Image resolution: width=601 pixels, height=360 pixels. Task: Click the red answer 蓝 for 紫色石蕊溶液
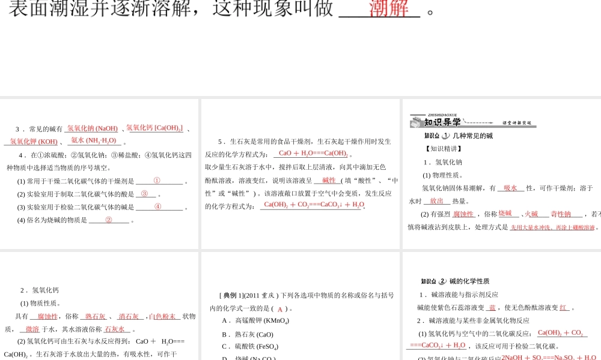pos(493,308)
